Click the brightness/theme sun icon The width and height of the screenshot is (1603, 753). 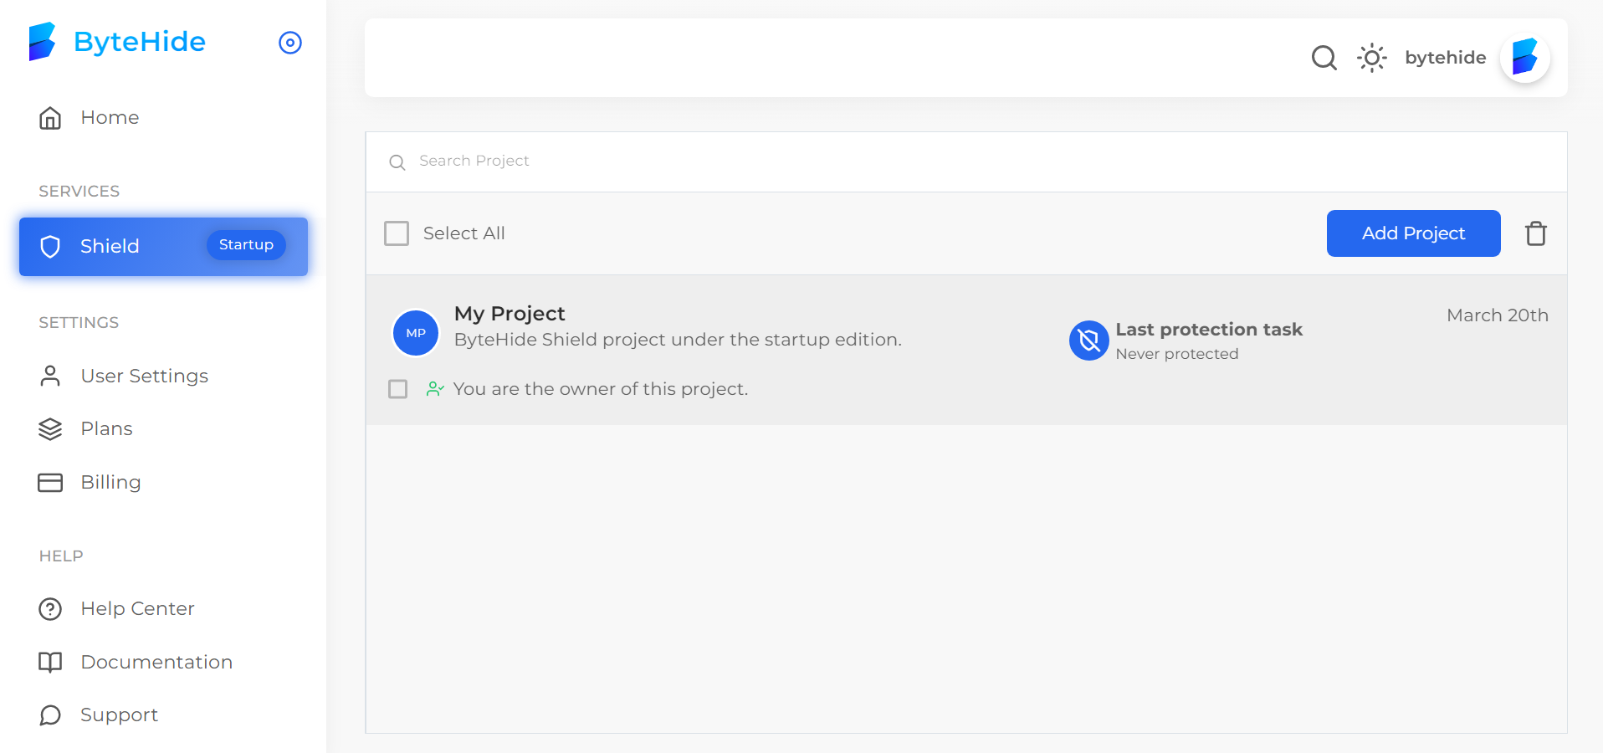[x=1371, y=58]
